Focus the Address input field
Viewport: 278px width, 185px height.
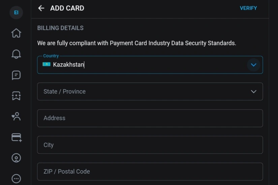(150, 118)
